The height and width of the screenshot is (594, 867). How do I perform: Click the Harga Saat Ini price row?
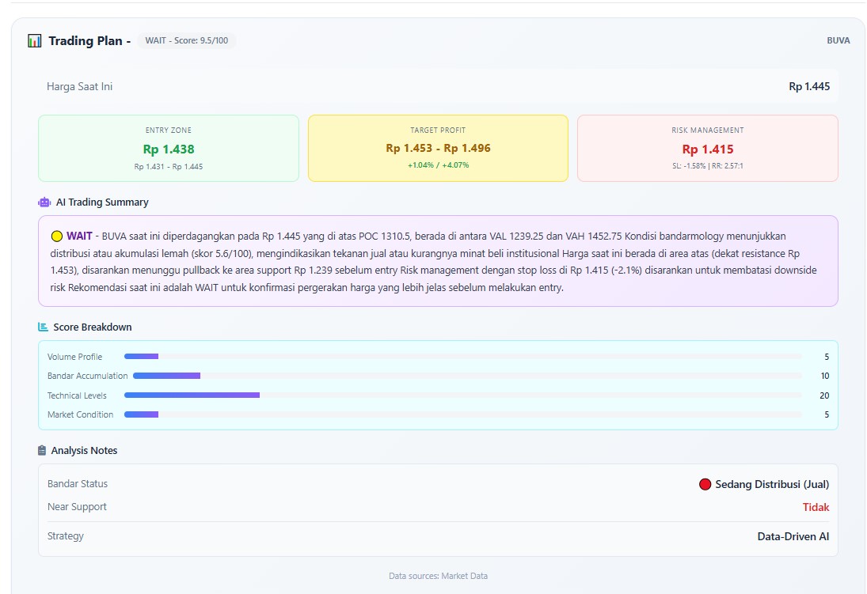[438, 86]
